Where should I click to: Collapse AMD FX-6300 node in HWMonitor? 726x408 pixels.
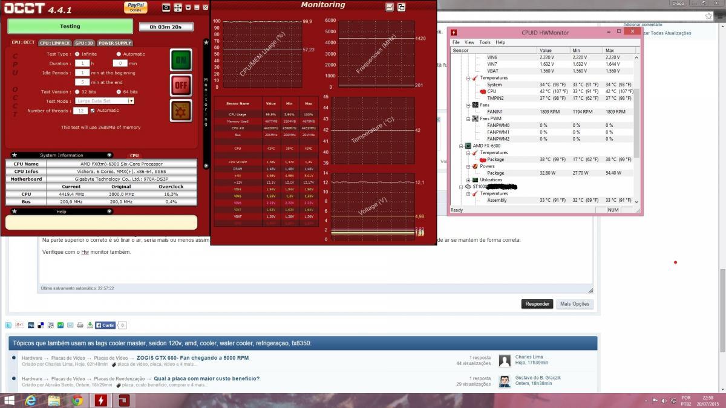pos(461,146)
